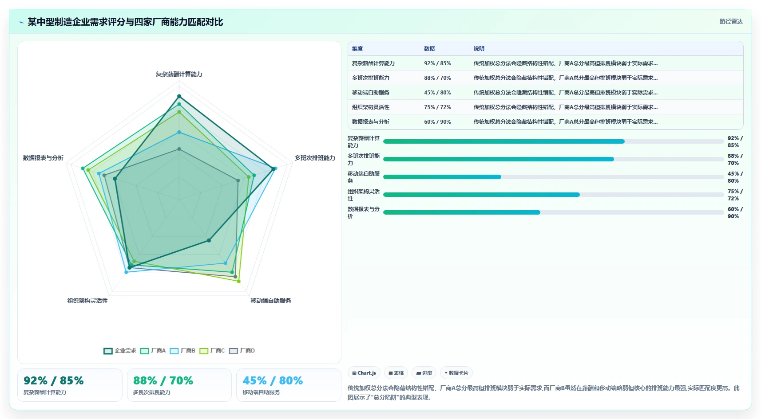Toggle the 企业需求 legend series

point(120,351)
